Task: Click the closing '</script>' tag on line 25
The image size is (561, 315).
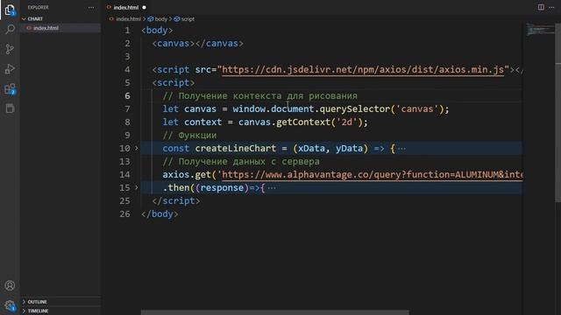Action: click(175, 200)
